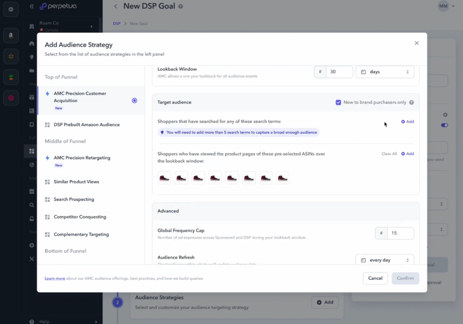Screen dimensions: 463x324
Task: Add ASINs to product page viewers
Action: [x=407, y=154]
